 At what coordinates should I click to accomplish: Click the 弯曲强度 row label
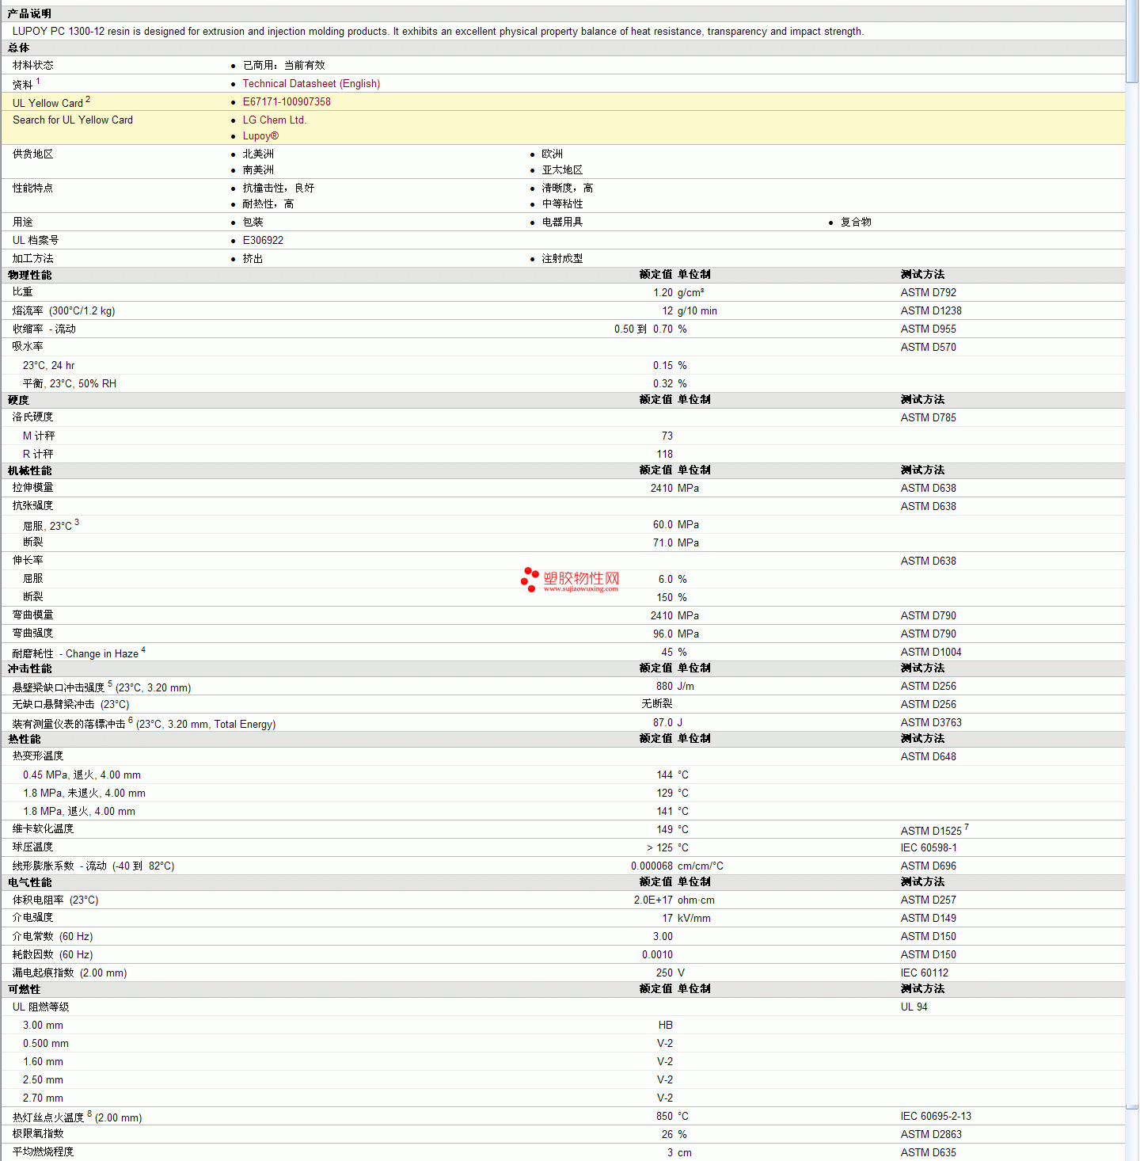[x=32, y=634]
